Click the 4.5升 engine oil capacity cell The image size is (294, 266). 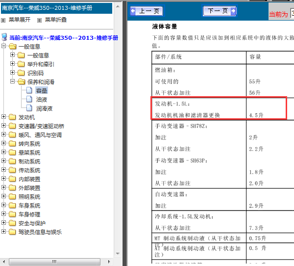pyautogui.click(x=256, y=115)
